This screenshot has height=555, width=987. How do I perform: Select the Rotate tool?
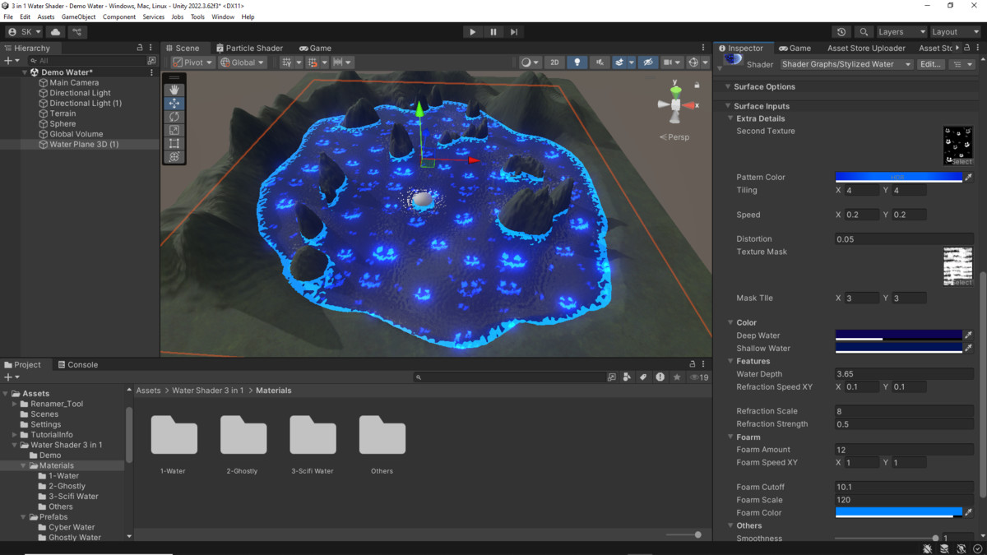(x=174, y=117)
